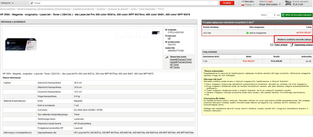
Task: Click the envelope icon beside Poleć artykuł
Action: 272,45
